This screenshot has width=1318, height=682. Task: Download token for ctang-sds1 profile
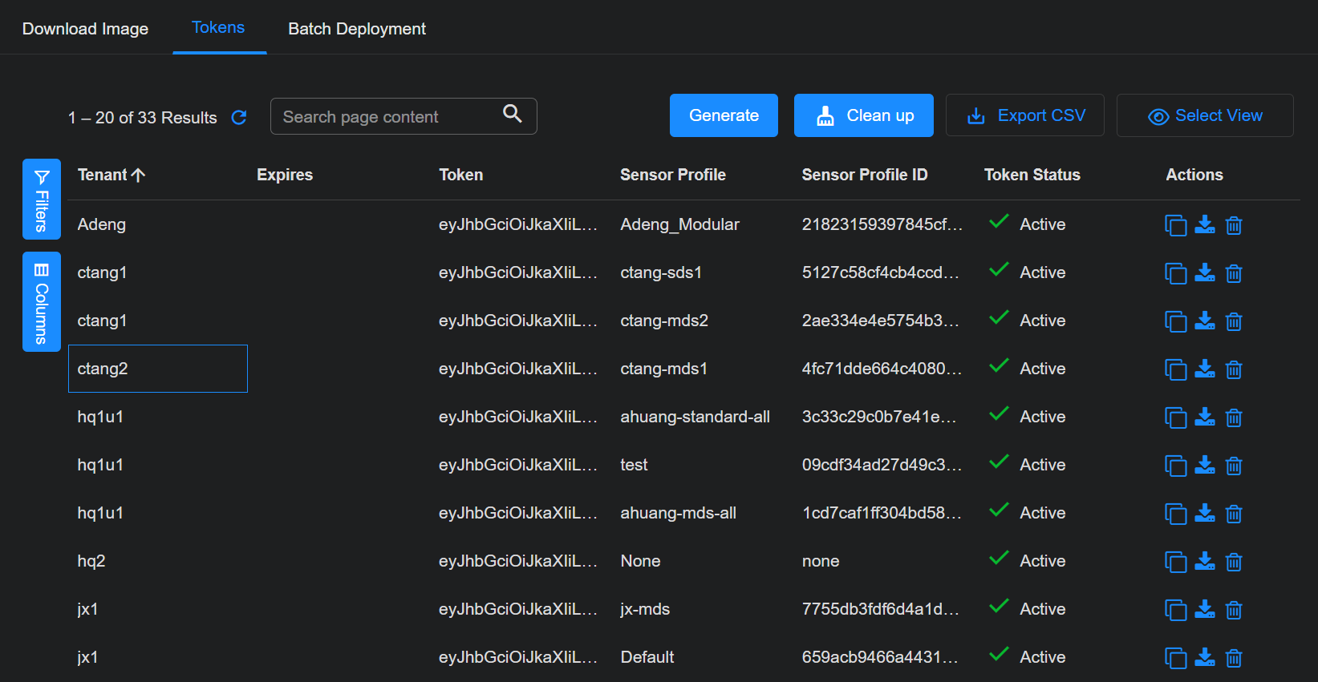point(1204,273)
